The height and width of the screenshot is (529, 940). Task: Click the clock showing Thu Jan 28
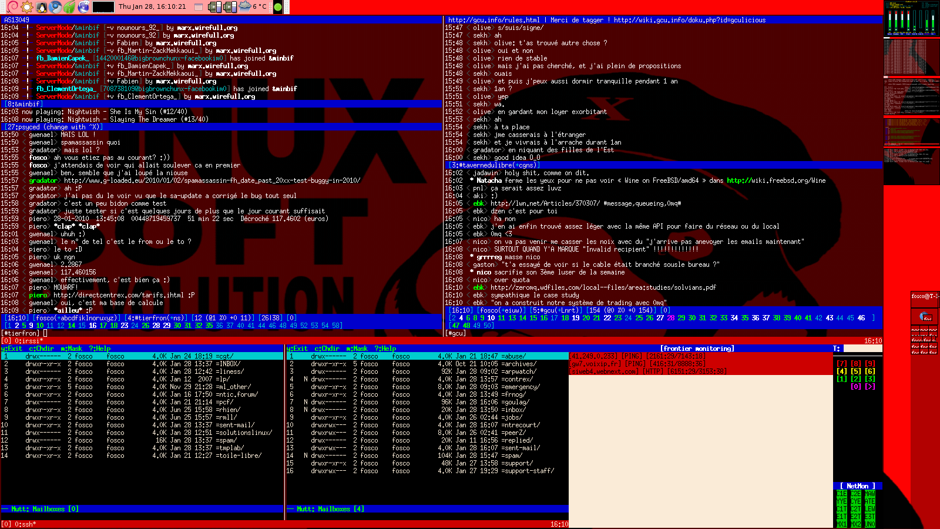152,7
